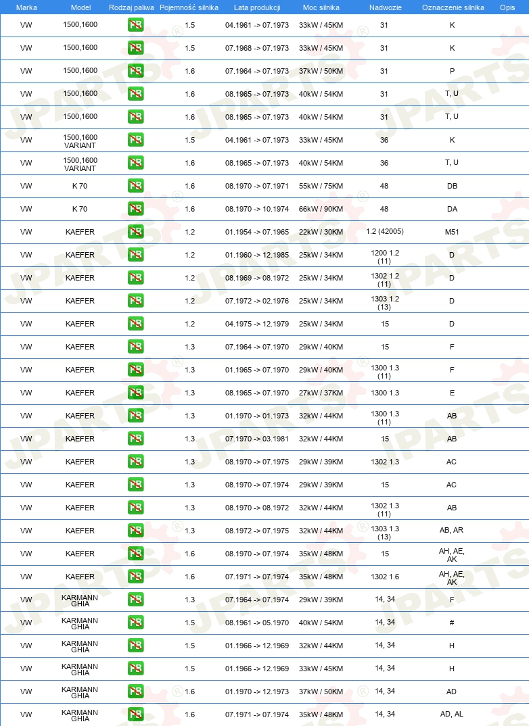
Task: Click fuel icon in KAEFER 1303 1.2 (13) row
Action: point(136,301)
